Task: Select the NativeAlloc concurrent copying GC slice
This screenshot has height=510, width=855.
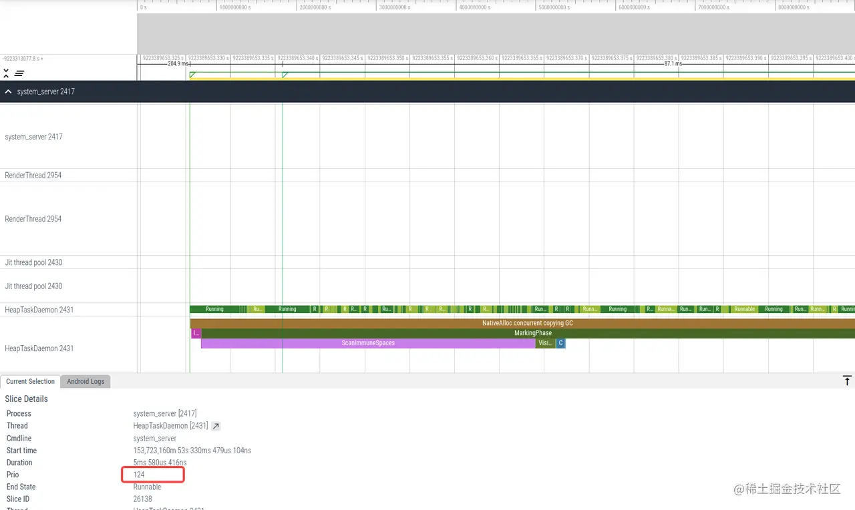Action: click(528, 323)
